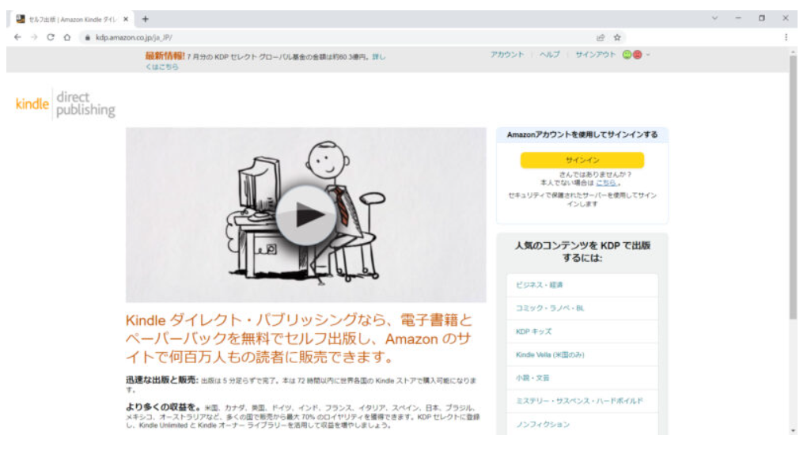Click the scrollbar up arrow
Viewport: 811px width, 462px height.
click(x=793, y=51)
